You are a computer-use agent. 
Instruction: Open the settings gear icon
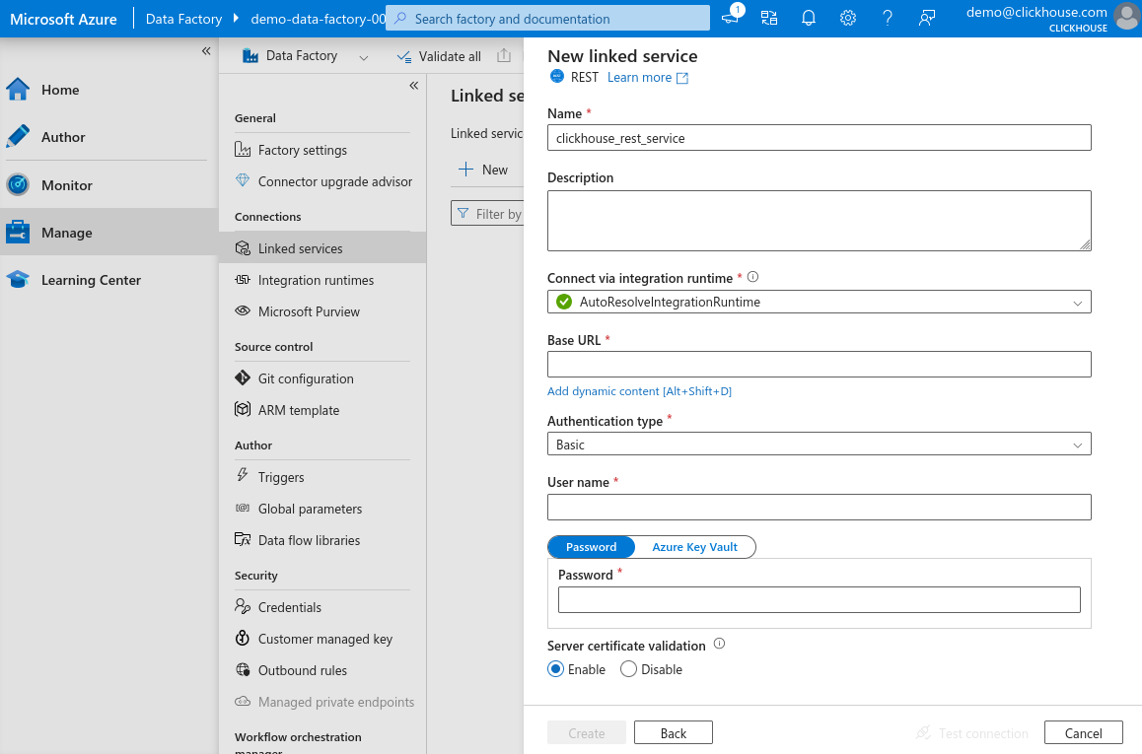847,18
